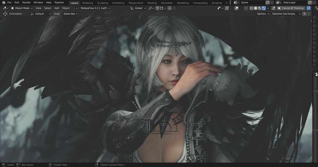The image size is (318, 167).
Task: Switch to the Modeling workspace tab
Action: (x=88, y=3)
